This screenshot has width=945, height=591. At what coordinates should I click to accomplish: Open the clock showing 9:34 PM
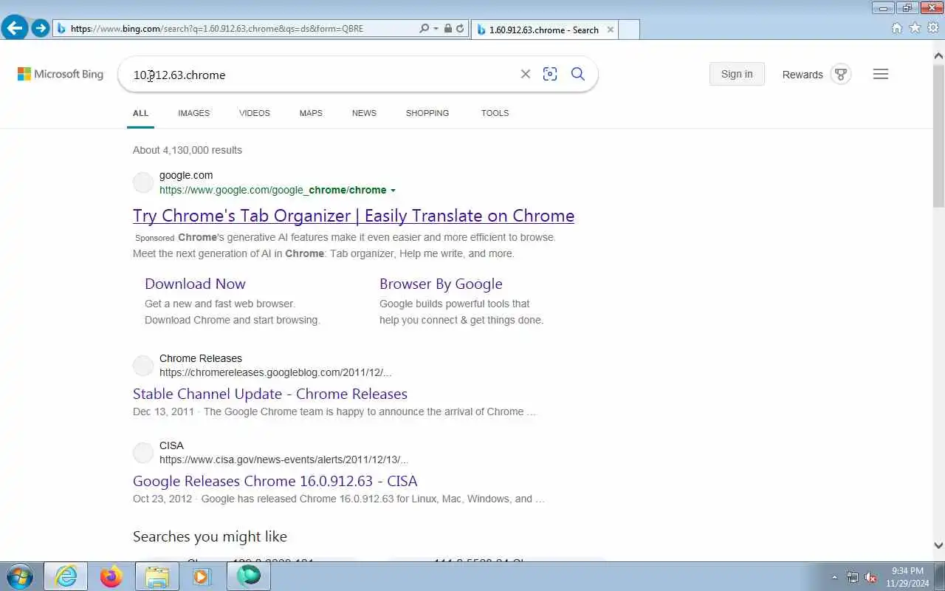pos(907,577)
